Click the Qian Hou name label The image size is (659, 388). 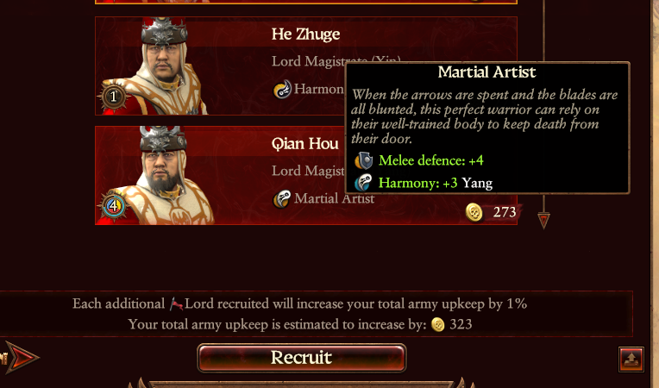304,144
